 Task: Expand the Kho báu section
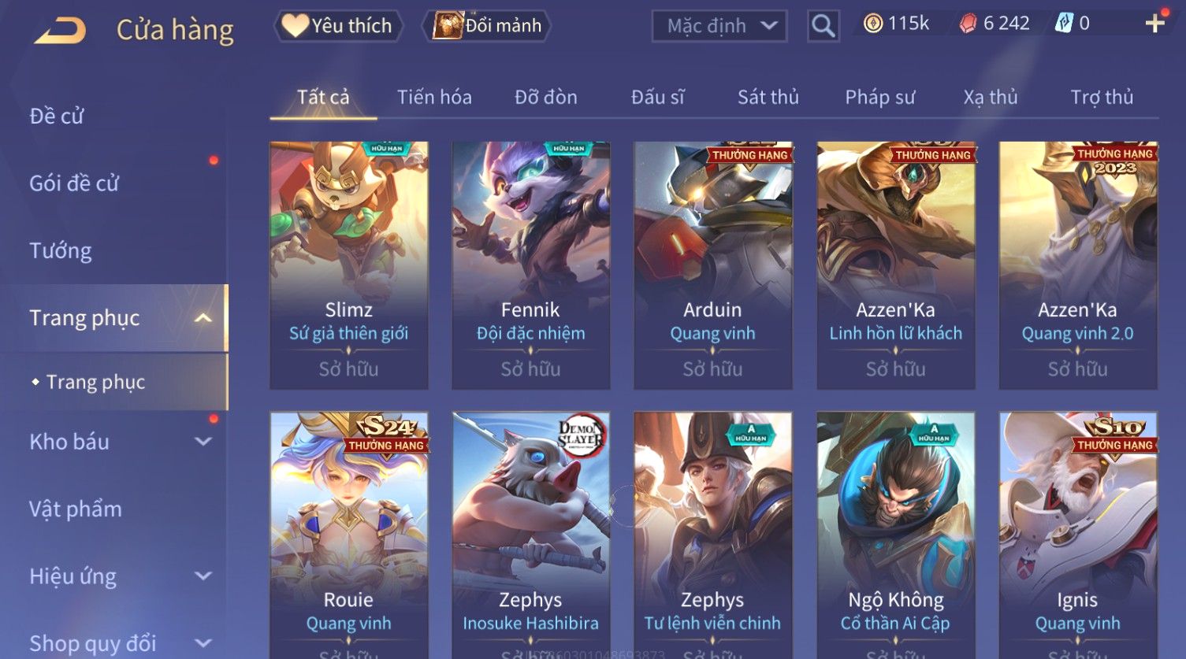pos(203,442)
